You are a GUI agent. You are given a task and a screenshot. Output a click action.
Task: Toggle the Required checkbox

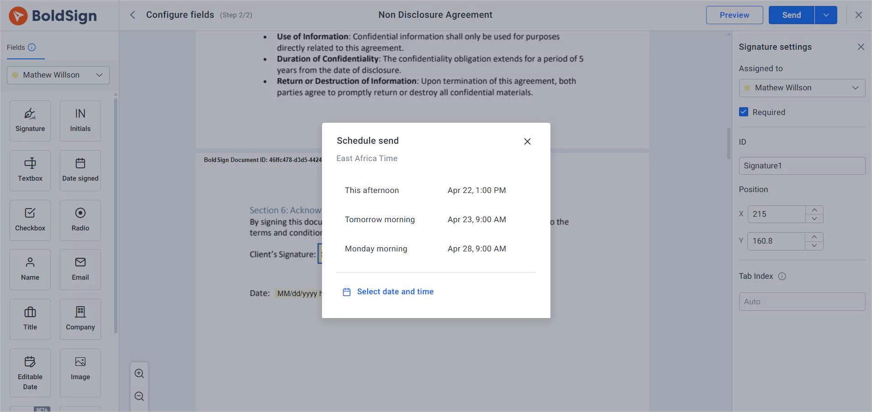(744, 112)
